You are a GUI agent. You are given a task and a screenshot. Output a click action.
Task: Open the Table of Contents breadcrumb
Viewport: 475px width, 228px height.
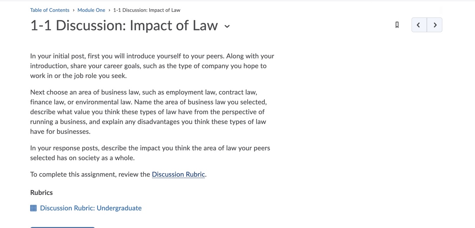click(x=49, y=10)
